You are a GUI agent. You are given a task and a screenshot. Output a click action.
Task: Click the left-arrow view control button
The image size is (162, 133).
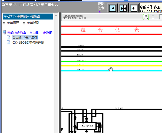pos(134,8)
